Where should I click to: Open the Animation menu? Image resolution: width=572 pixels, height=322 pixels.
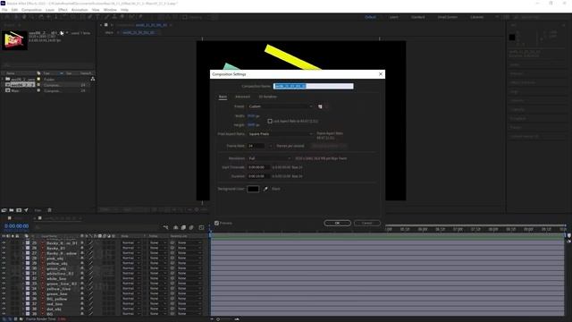pyautogui.click(x=80, y=10)
